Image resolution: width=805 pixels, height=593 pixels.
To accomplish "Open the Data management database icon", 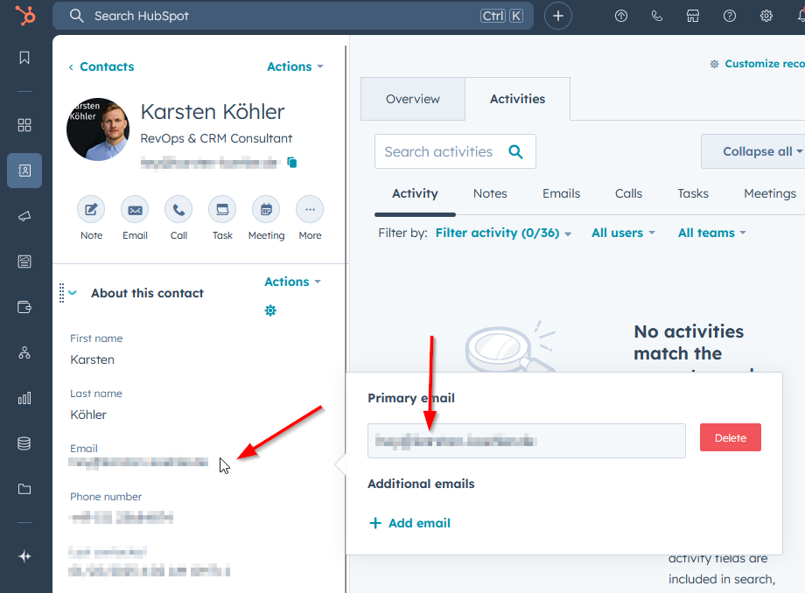I will (x=24, y=443).
